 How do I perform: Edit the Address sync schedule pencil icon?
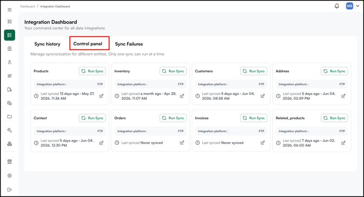(343, 96)
